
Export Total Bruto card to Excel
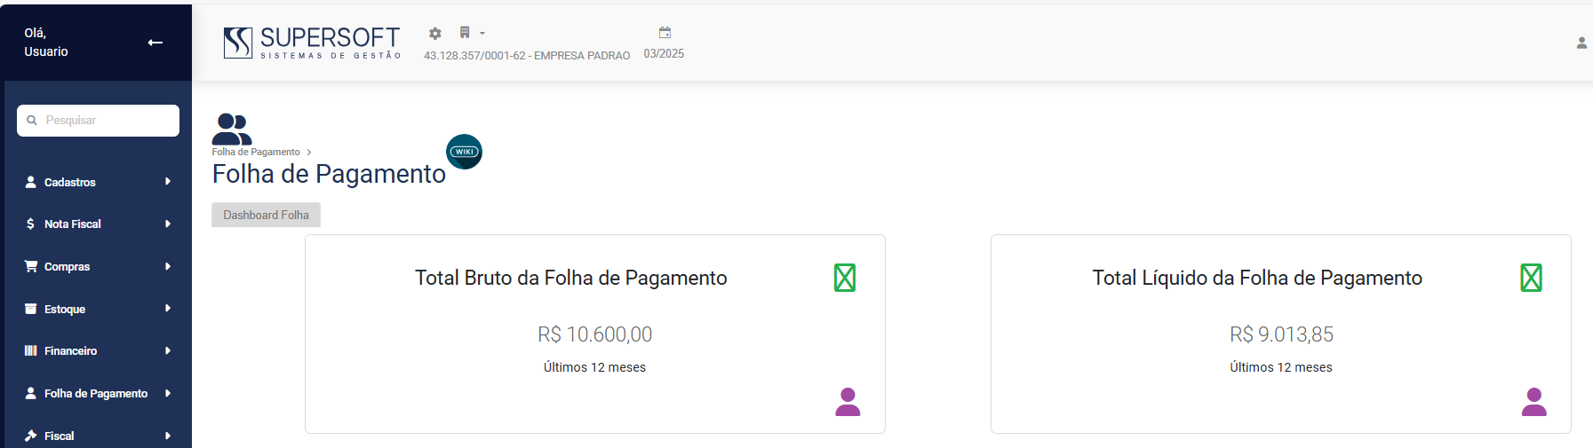[x=845, y=278]
